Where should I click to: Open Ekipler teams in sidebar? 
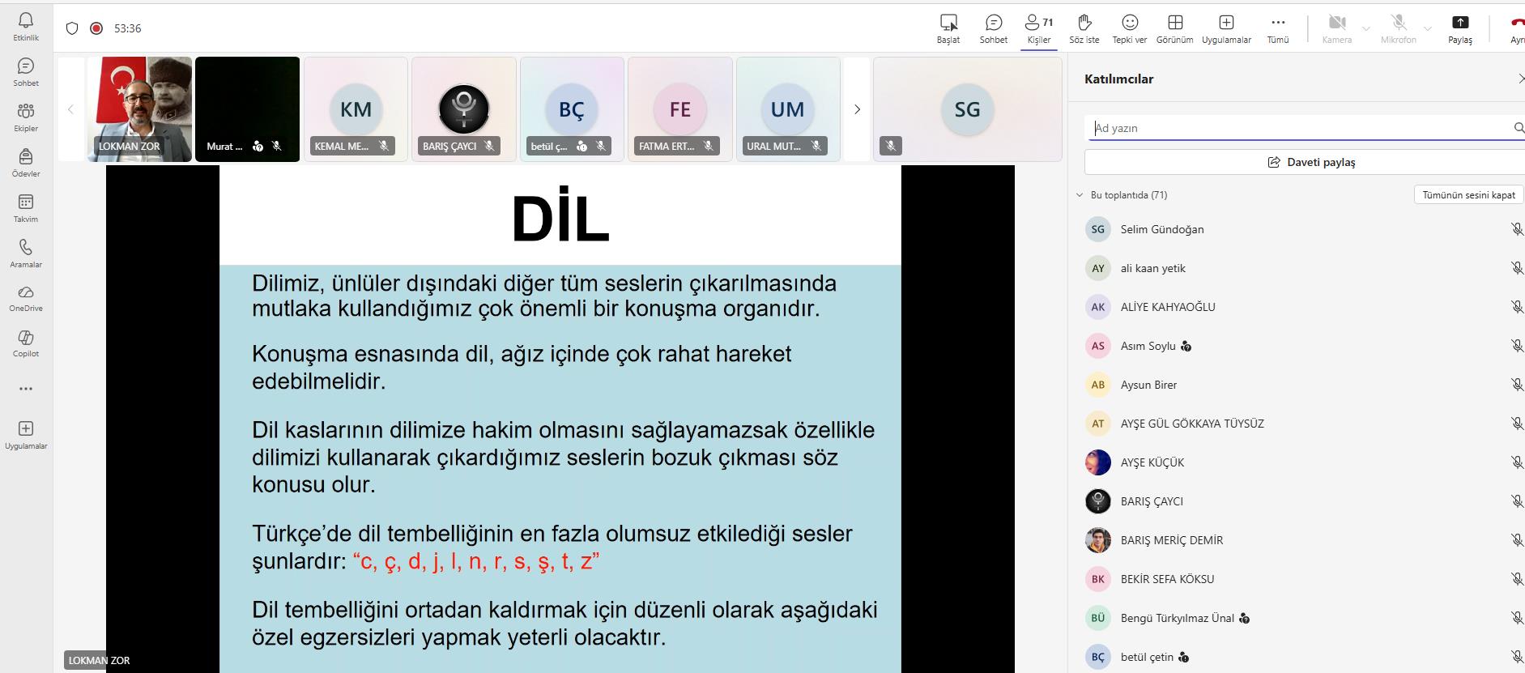pyautogui.click(x=26, y=117)
